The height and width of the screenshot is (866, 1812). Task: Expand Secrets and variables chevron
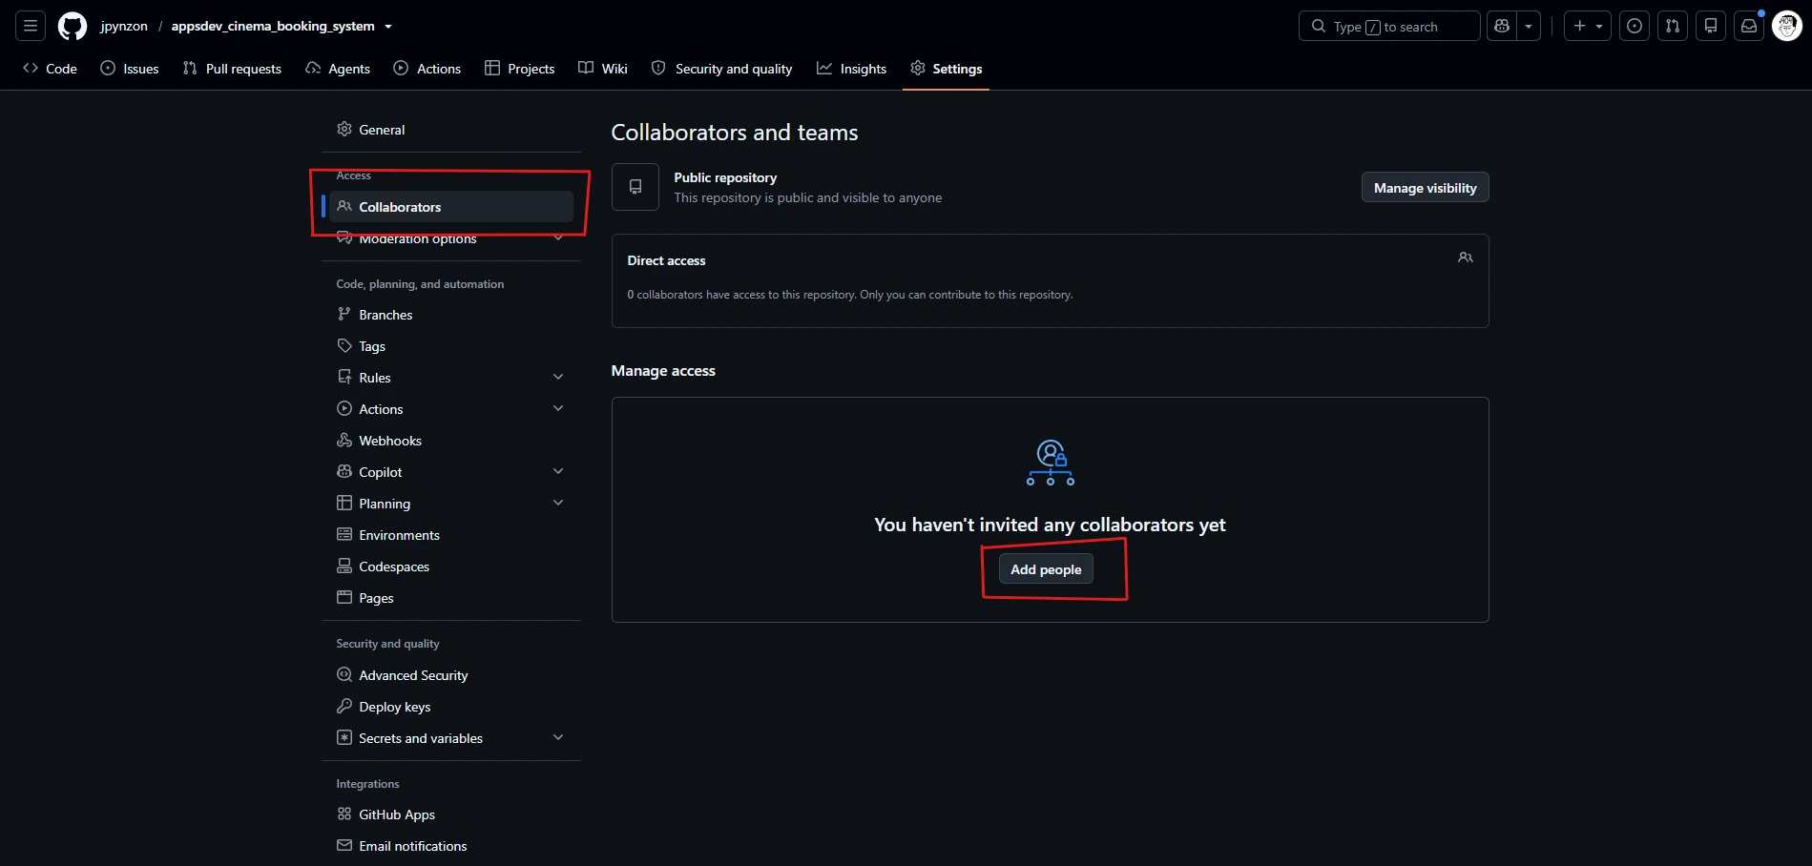coord(558,737)
